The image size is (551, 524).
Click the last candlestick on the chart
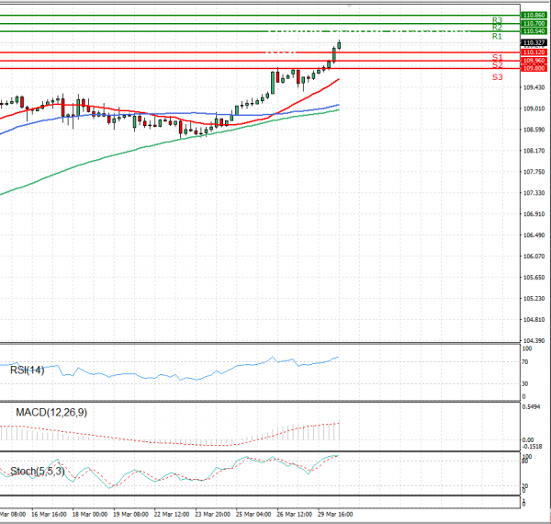[339, 43]
